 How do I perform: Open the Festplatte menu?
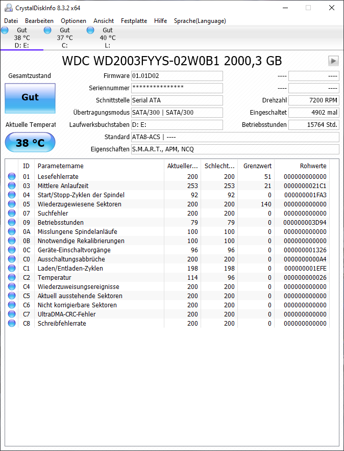134,21
